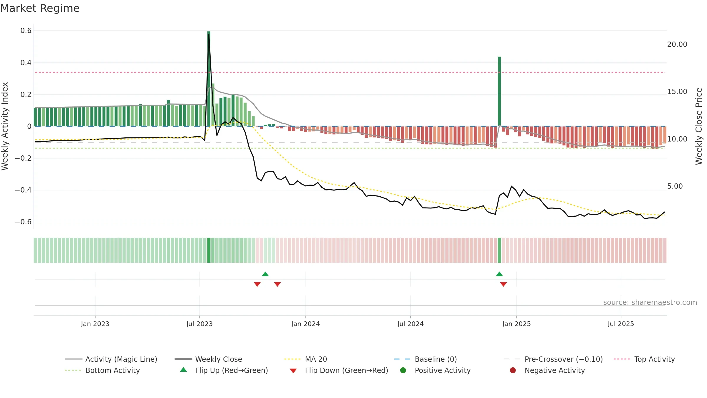
Task: Click the −0.6 activity axis tick label
Action: click(x=23, y=222)
